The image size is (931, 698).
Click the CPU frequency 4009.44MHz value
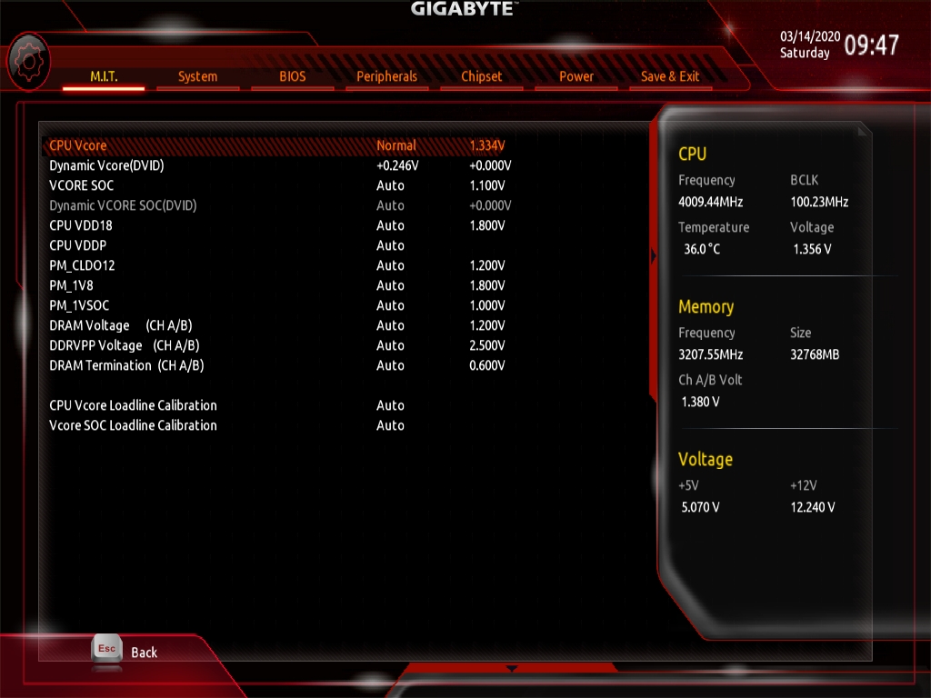(711, 202)
